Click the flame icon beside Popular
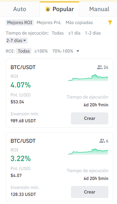The height and width of the screenshot is (204, 117). (48, 9)
